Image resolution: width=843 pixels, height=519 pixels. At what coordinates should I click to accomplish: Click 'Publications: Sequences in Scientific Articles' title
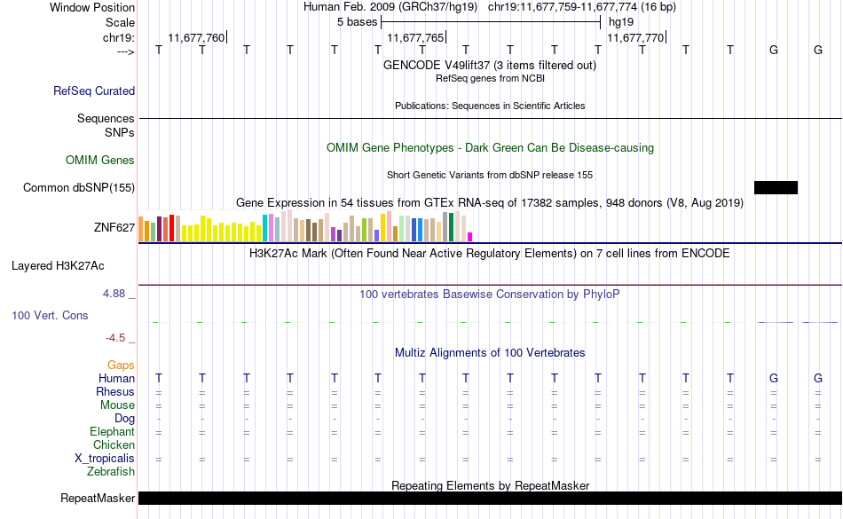pyautogui.click(x=490, y=106)
